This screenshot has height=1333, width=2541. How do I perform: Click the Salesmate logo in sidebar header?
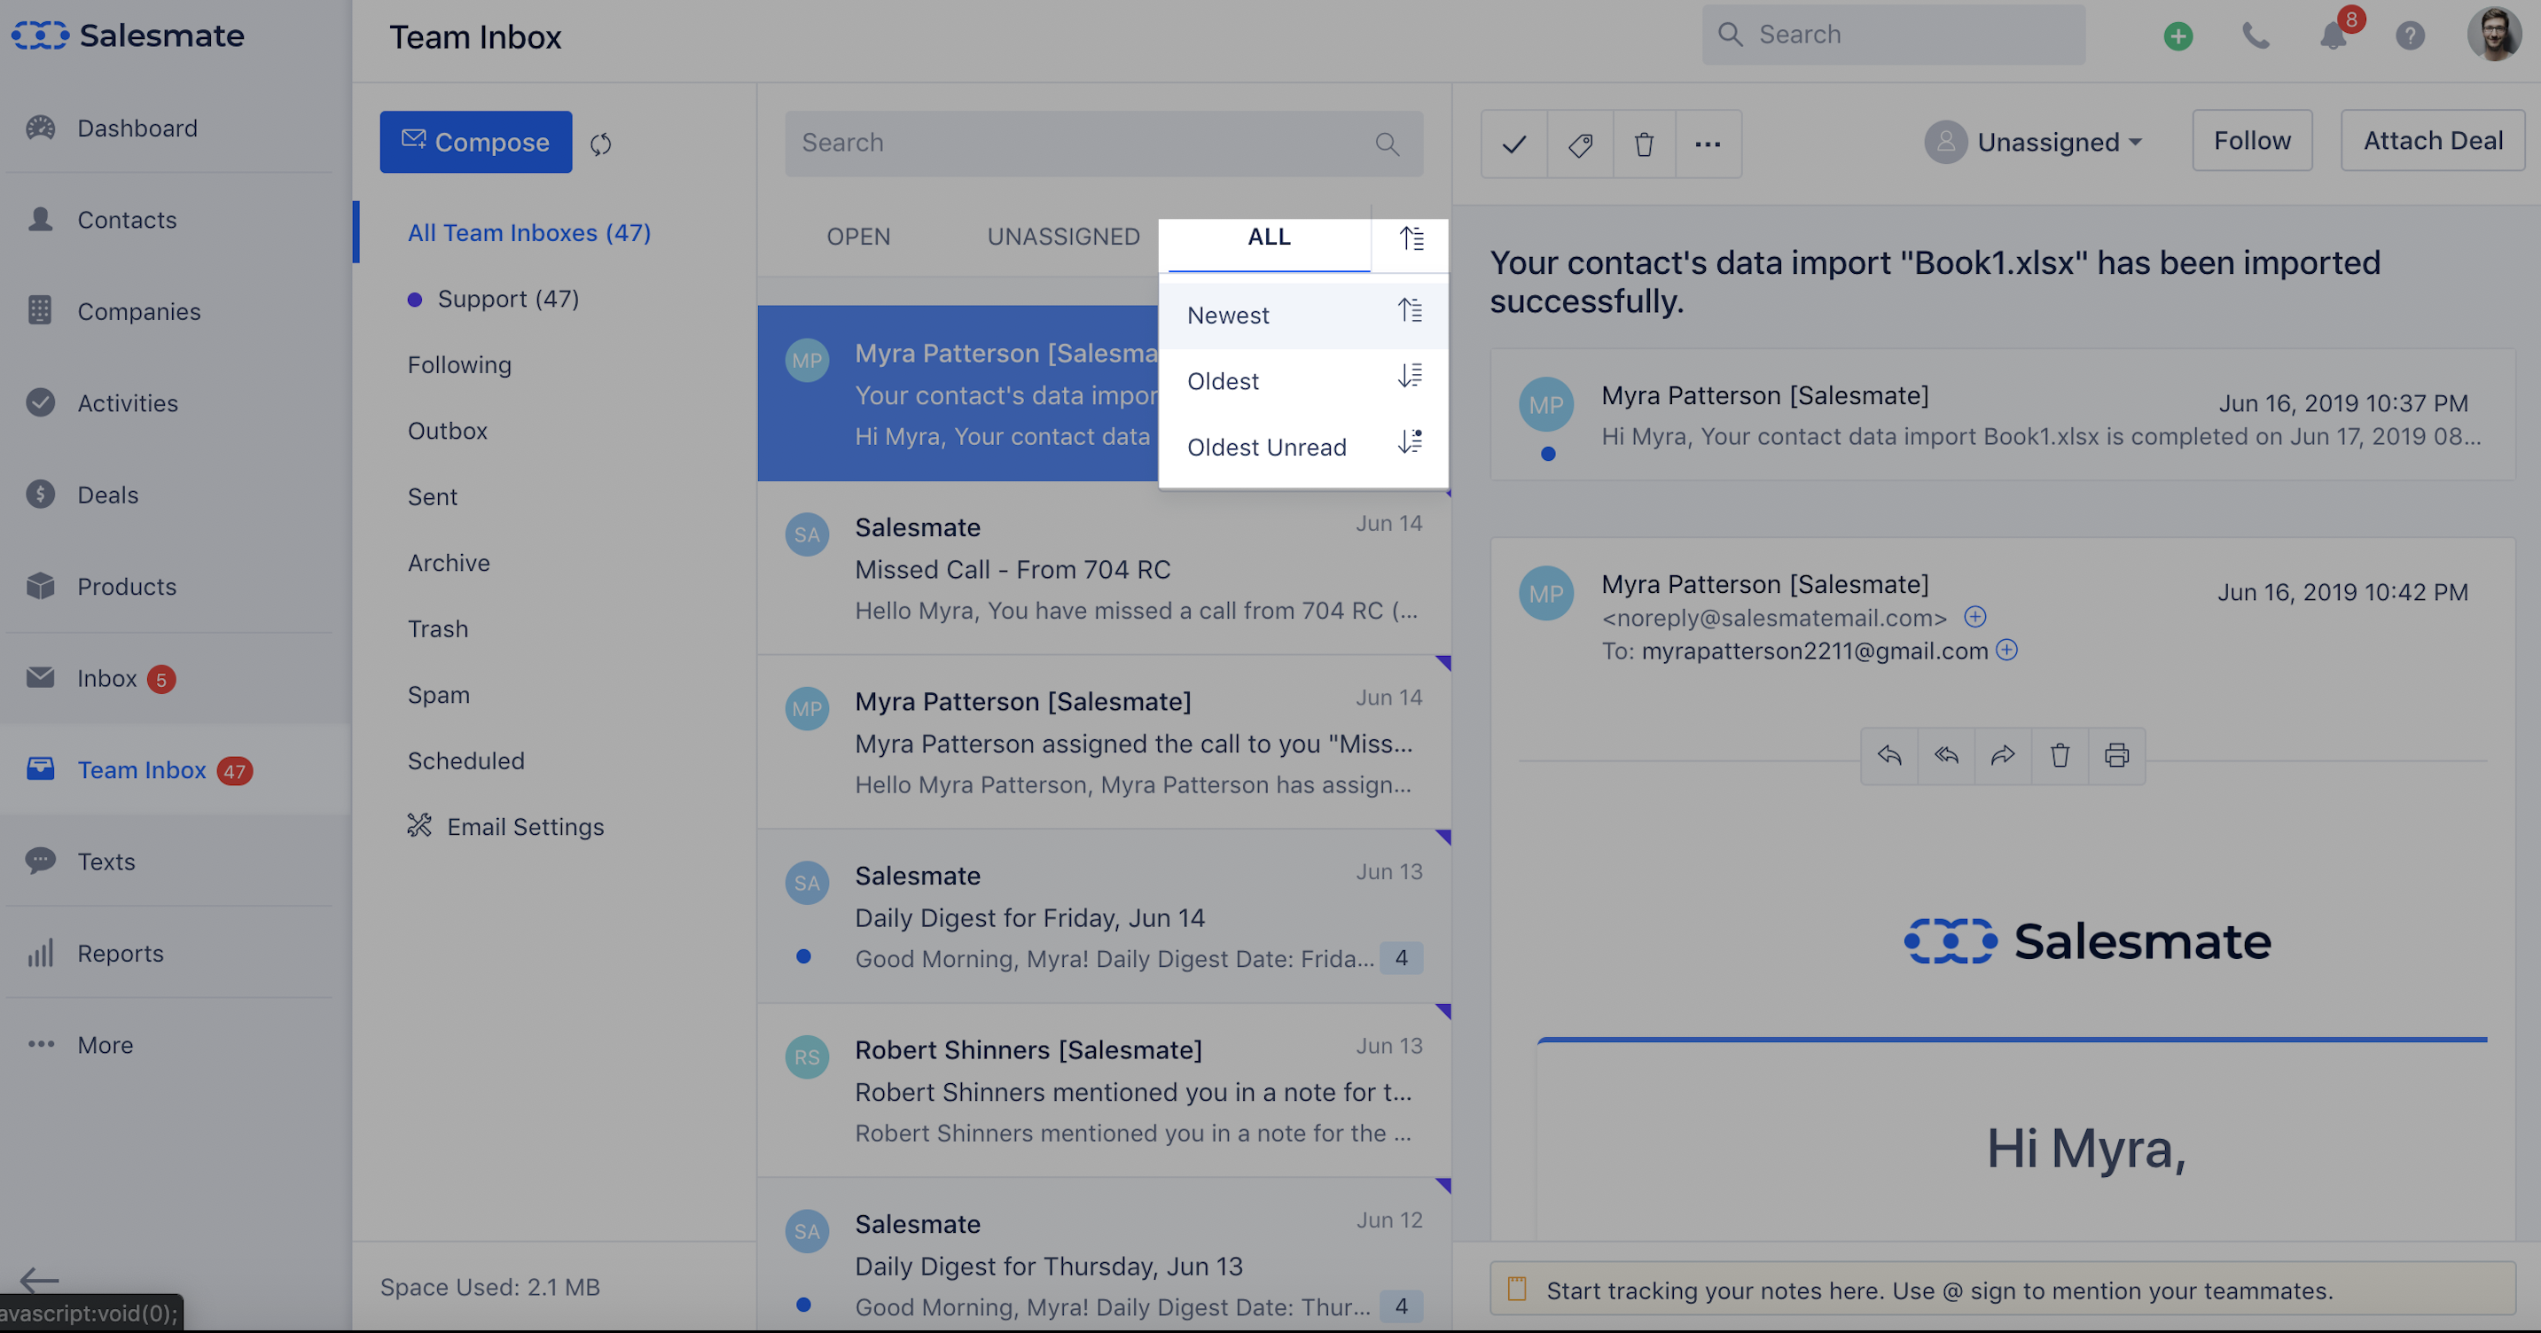[129, 35]
